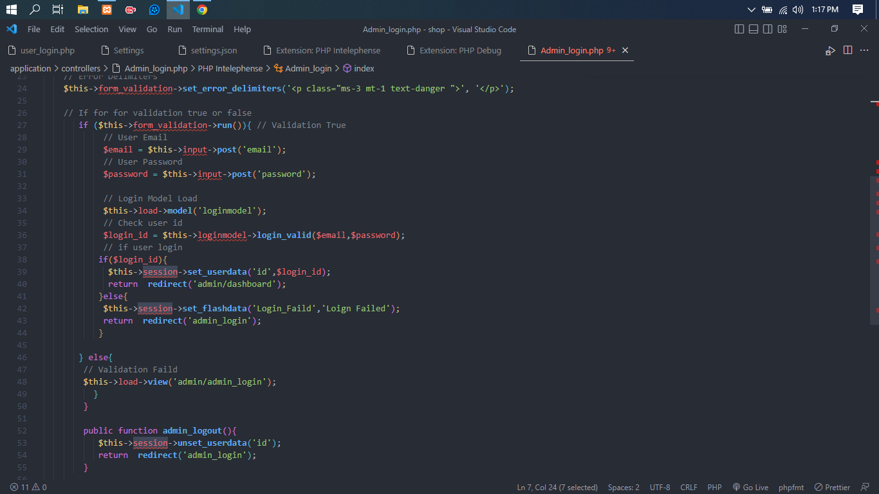Click line number 52 in the gutter
The image size is (879, 494).
(x=22, y=430)
